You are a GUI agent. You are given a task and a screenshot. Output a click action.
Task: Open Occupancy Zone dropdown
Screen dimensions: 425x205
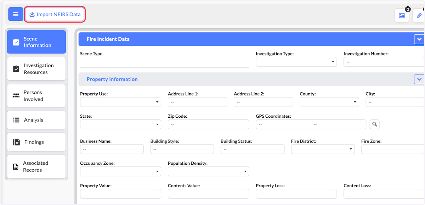tap(120, 171)
